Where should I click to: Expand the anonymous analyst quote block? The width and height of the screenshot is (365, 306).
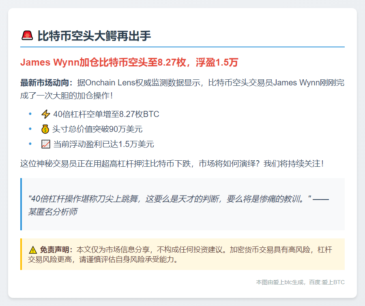point(182,203)
